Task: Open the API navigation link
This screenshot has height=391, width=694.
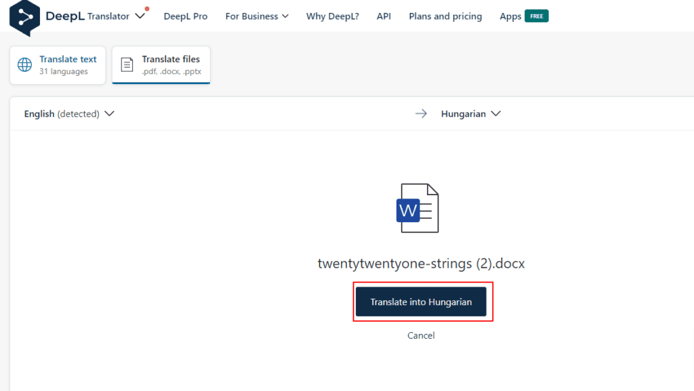Action: [x=384, y=16]
